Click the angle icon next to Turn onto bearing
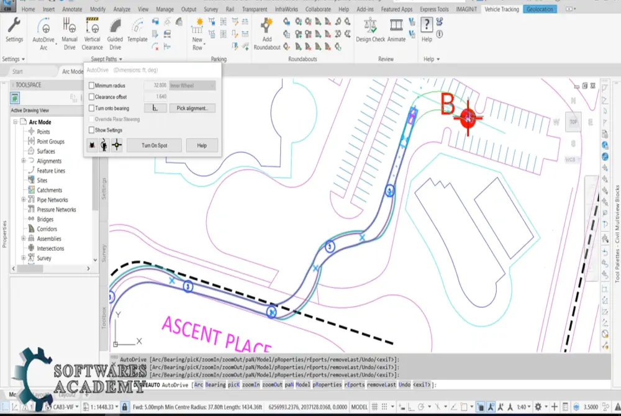 coord(155,108)
